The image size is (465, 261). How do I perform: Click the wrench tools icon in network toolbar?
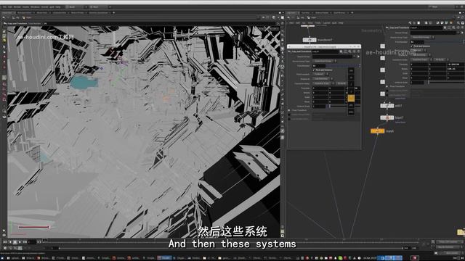[410, 22]
